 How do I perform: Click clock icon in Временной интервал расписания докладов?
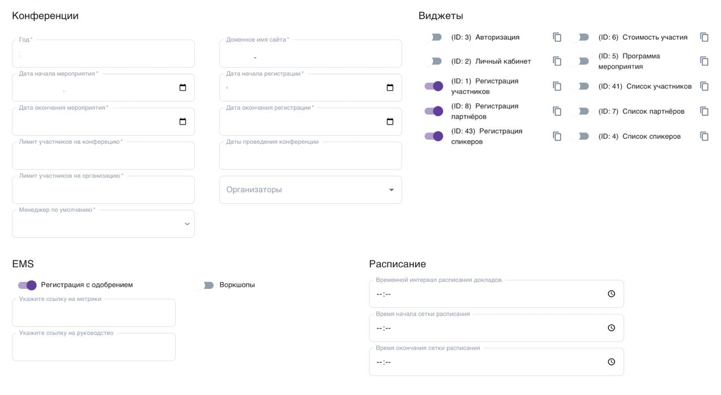[x=611, y=294]
